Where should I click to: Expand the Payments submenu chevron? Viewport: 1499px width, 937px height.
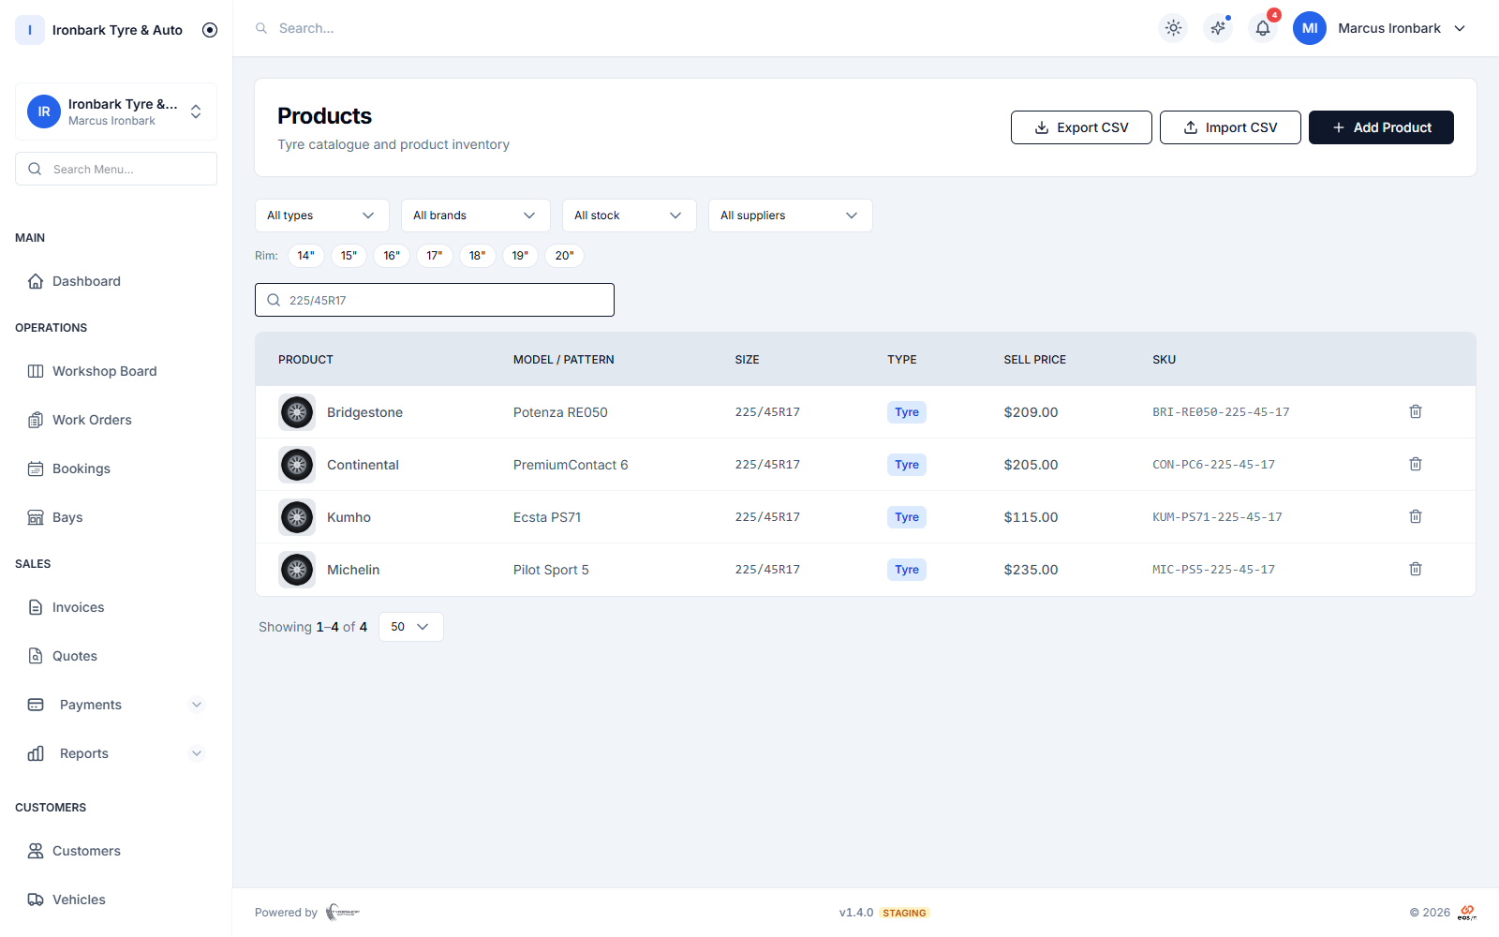(197, 705)
